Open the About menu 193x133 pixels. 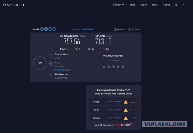166,5
